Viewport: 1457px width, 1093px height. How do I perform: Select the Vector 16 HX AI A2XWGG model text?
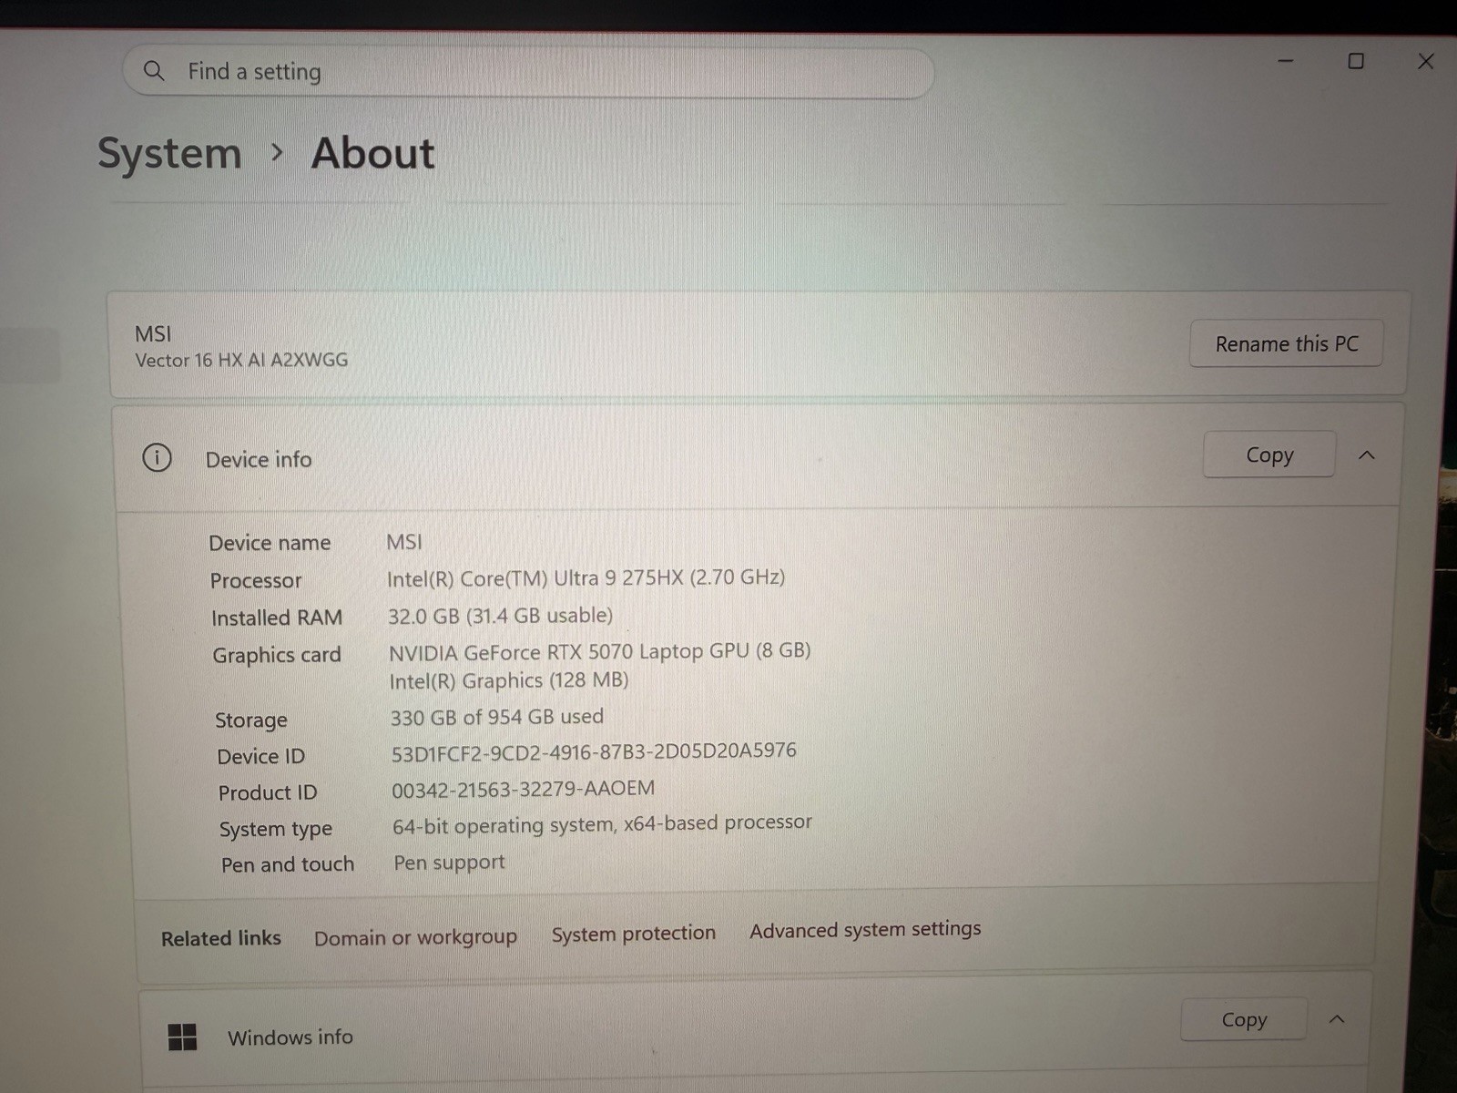[241, 360]
